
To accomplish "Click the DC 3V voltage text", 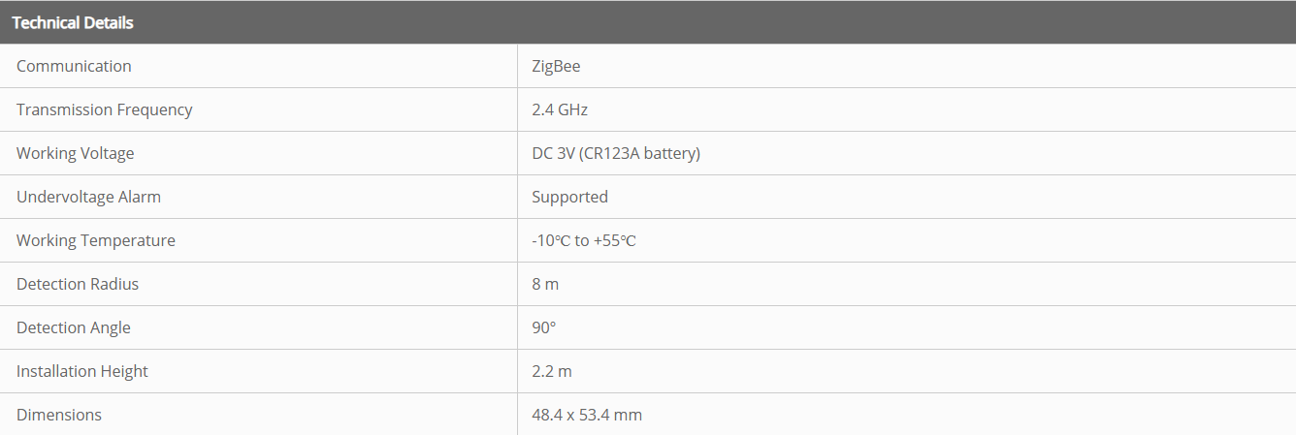I will 554,153.
